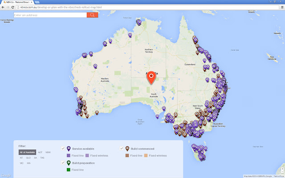Image resolution: width=285 pixels, height=178 pixels.
Task: Click the large red location pin in central Australia
Action: tap(151, 78)
